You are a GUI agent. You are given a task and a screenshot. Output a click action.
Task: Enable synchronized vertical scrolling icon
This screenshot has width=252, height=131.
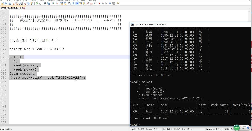tap(61, 3)
